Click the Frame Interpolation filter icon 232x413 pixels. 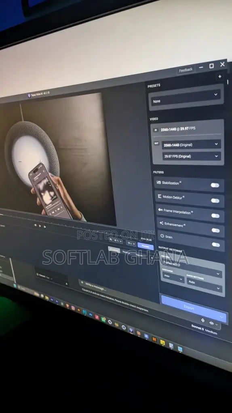pyautogui.click(x=160, y=210)
